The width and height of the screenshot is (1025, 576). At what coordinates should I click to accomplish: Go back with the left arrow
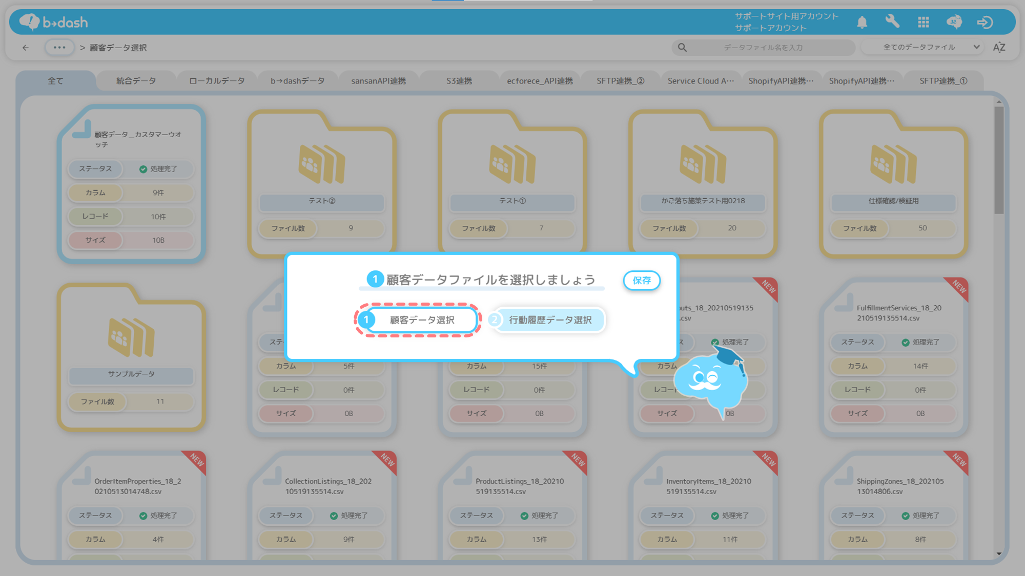point(26,48)
